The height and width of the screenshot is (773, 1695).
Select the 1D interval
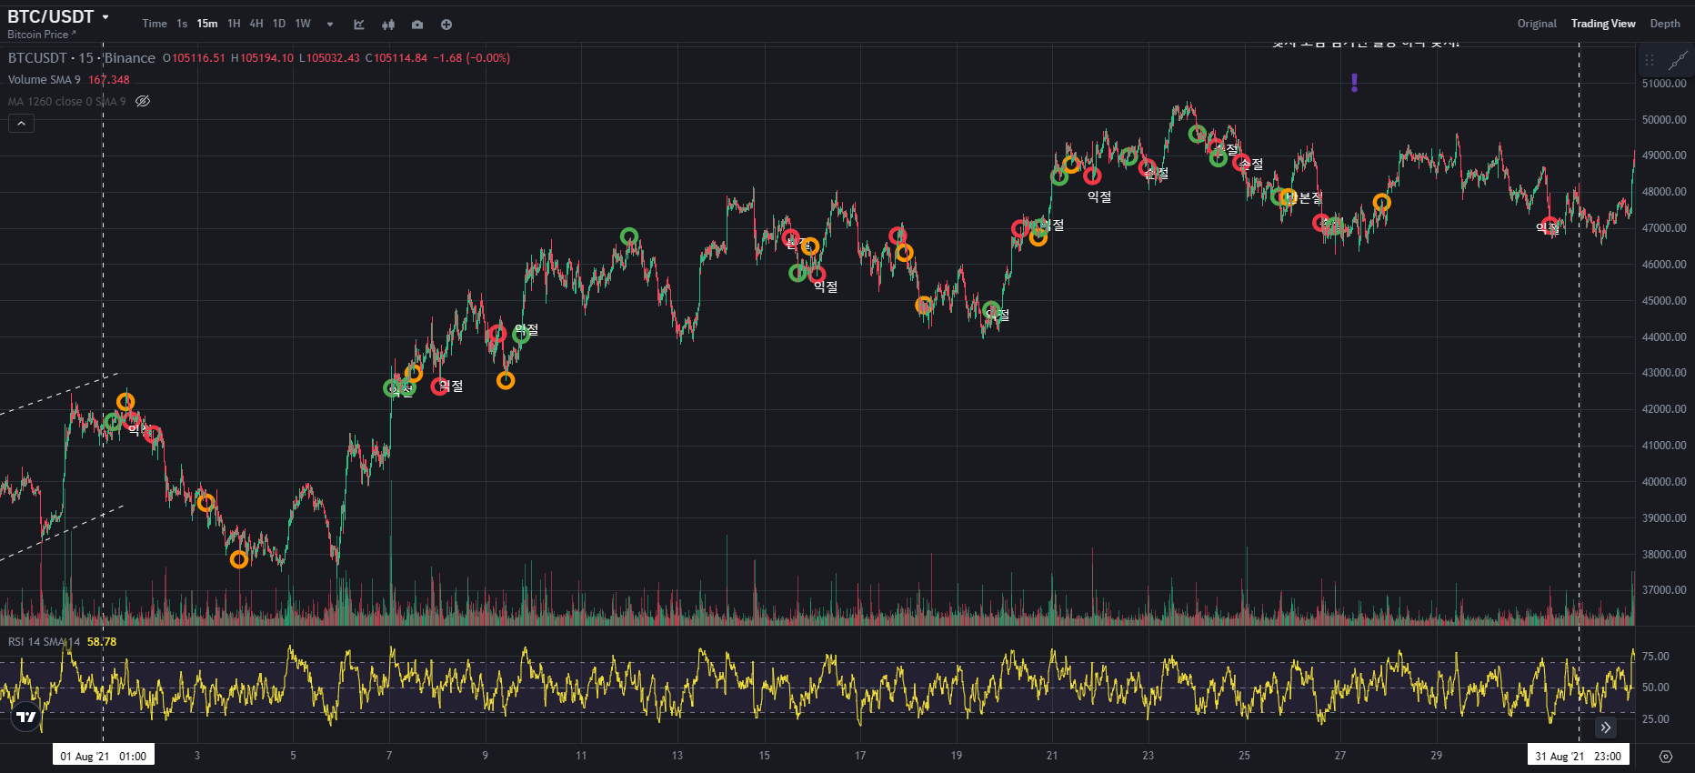(279, 24)
